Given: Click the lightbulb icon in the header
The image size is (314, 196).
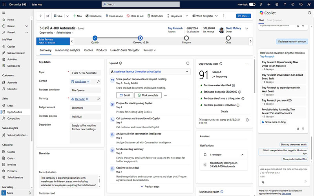Looking at the screenshot, I should [x=261, y=4].
